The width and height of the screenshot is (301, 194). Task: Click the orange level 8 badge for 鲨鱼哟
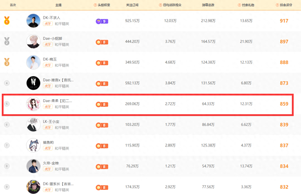[102, 146]
